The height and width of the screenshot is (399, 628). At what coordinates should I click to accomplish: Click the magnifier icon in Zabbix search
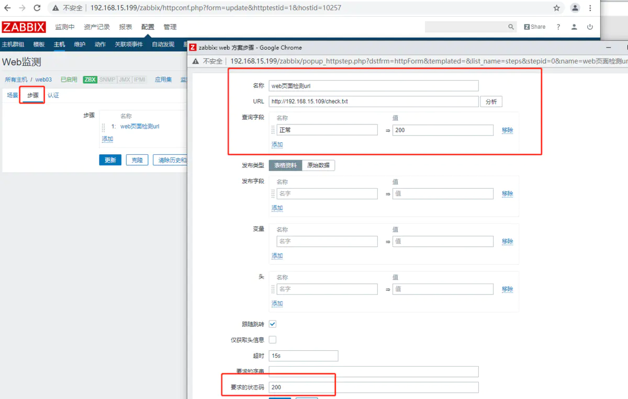coord(511,27)
